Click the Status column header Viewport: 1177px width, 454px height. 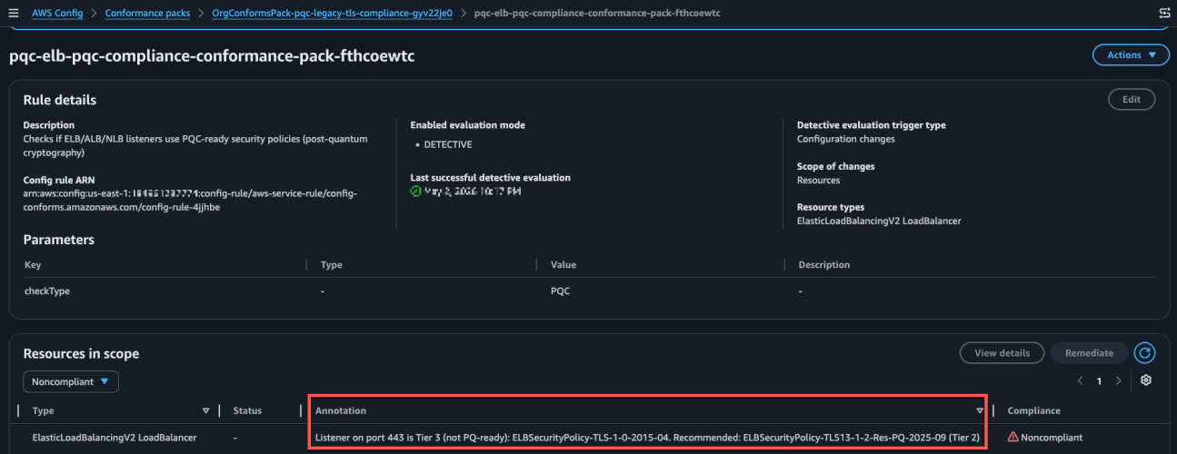[x=247, y=411]
